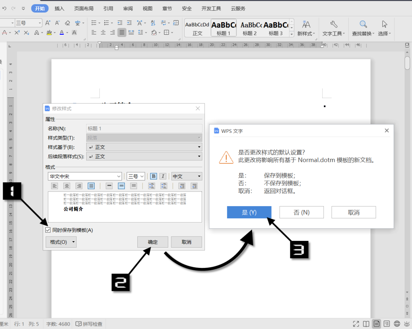Open the Select (选择) dropdown
412x329 pixels.
(x=385, y=28)
